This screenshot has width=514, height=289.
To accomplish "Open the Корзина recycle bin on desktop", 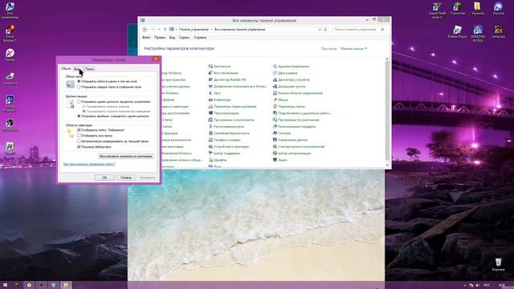I will tap(498, 264).
